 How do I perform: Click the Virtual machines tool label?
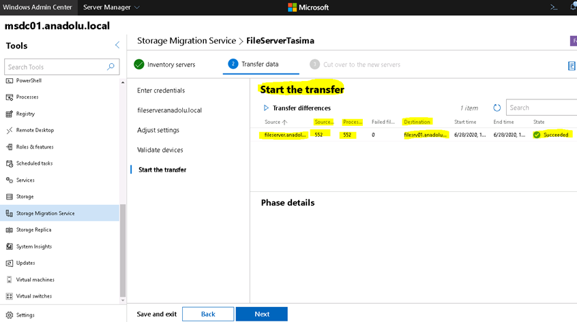coord(35,280)
